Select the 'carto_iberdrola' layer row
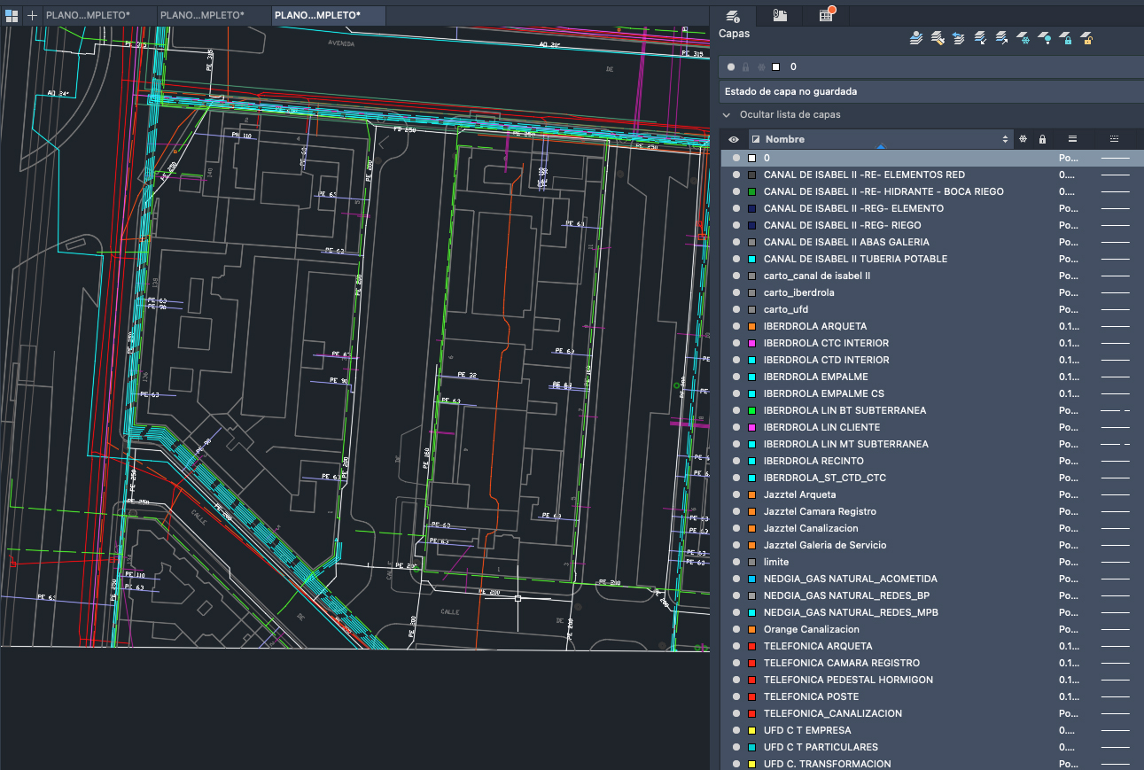The height and width of the screenshot is (770, 1144). (x=798, y=292)
